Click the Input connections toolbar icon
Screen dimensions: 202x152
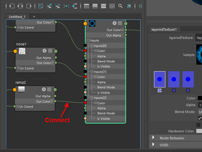12,6
